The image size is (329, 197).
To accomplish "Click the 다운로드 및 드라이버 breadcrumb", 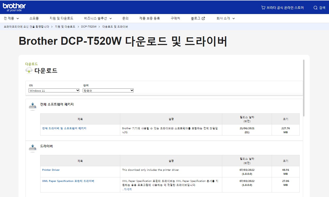I will (115, 27).
